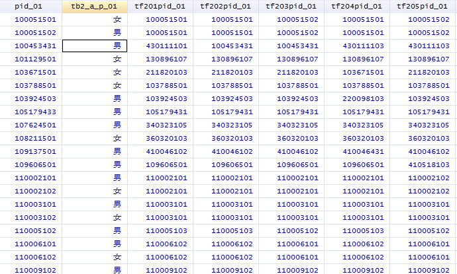Select 340323105 in the tf201pid_01 column

click(x=160, y=125)
